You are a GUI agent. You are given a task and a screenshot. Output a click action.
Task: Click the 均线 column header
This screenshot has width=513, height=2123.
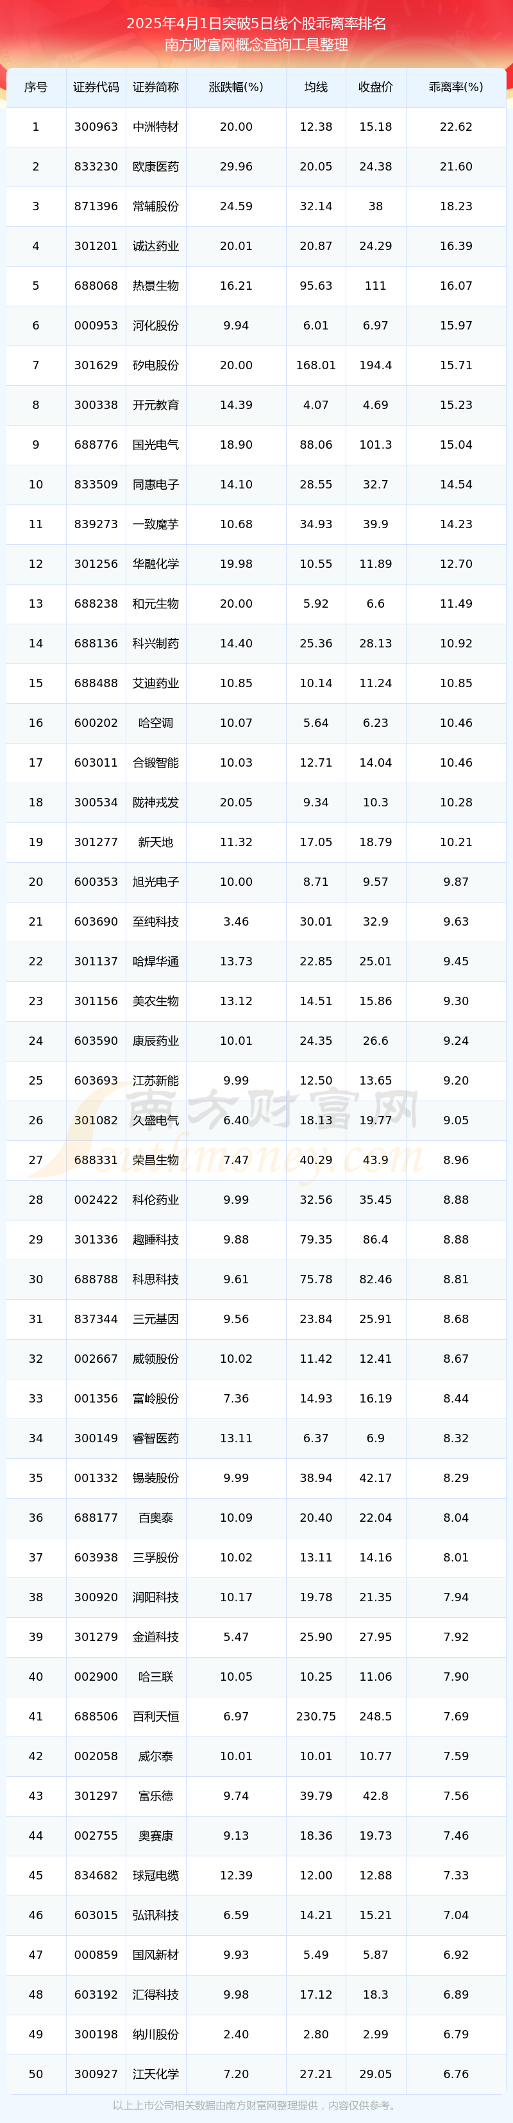pos(316,87)
